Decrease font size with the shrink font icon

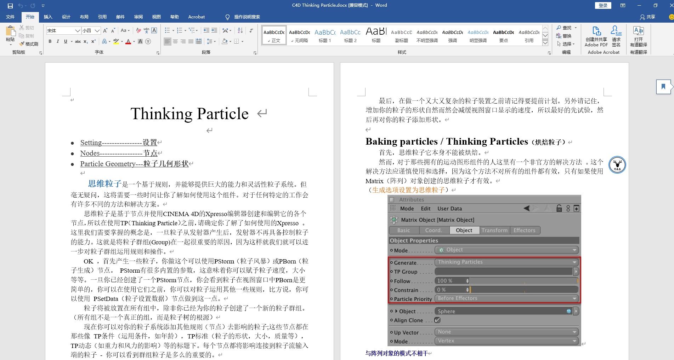point(113,31)
